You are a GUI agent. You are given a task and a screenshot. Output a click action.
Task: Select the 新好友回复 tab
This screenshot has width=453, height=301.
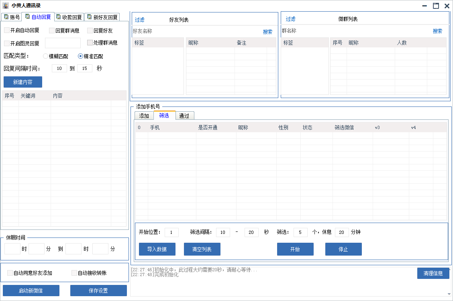pyautogui.click(x=102, y=17)
